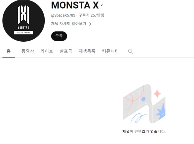Screen dimensions: 194x144
Task: Expand channel details via the chevron arrow
Action: tap(90, 24)
